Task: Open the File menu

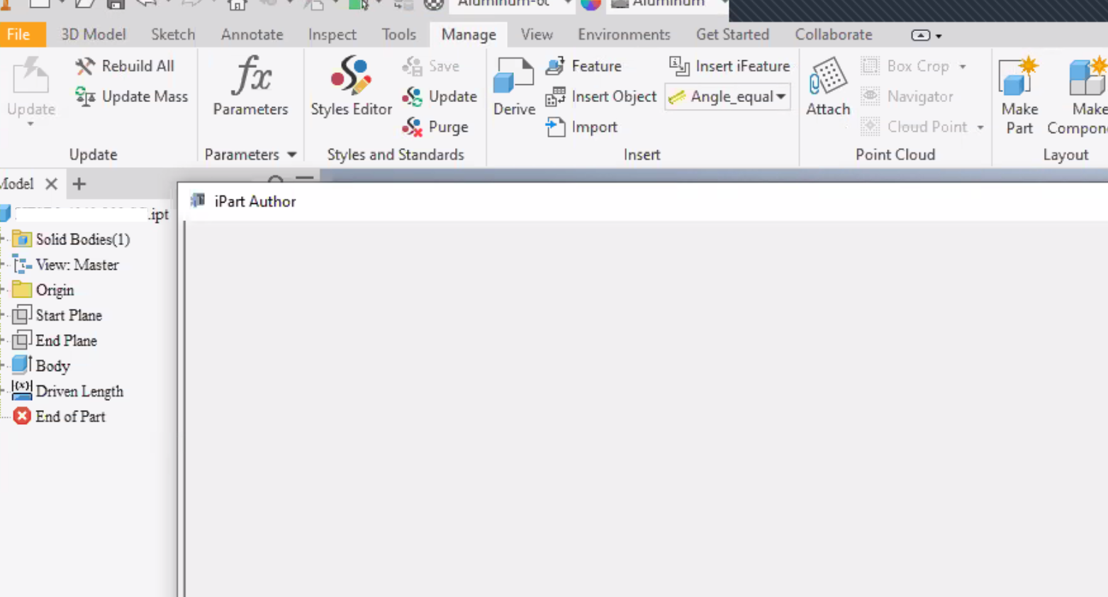Action: tap(21, 34)
